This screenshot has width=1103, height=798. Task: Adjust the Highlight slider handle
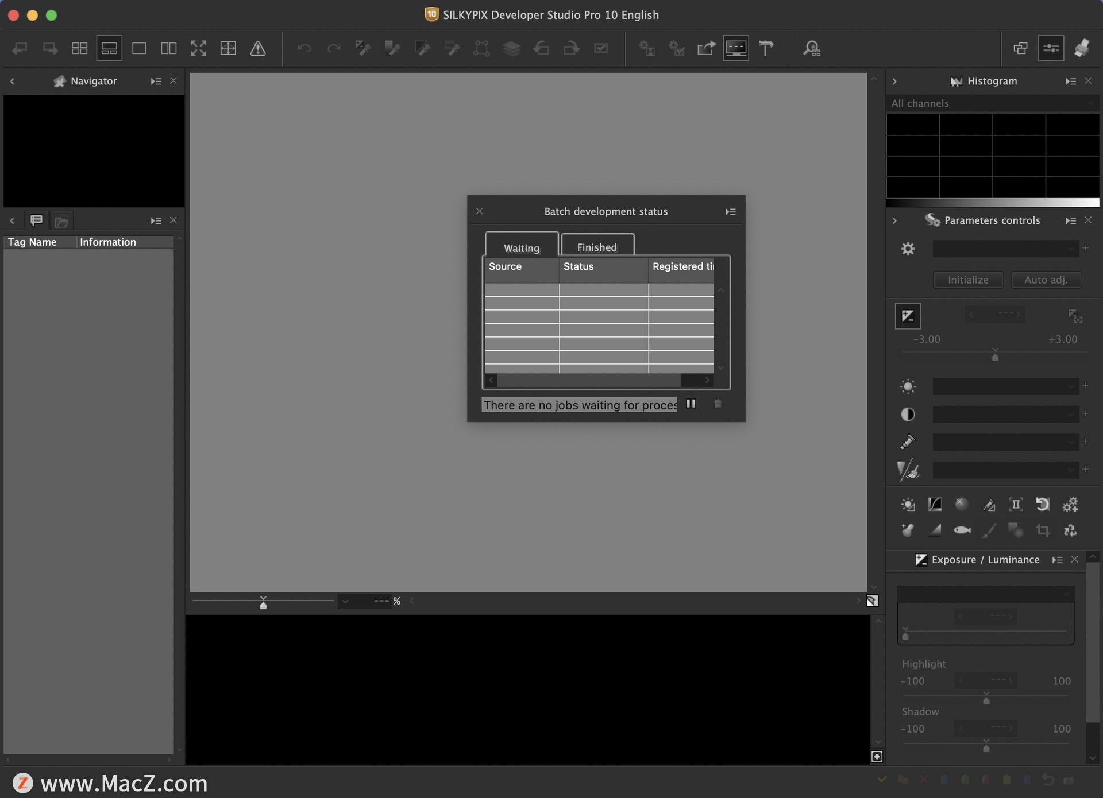(986, 699)
